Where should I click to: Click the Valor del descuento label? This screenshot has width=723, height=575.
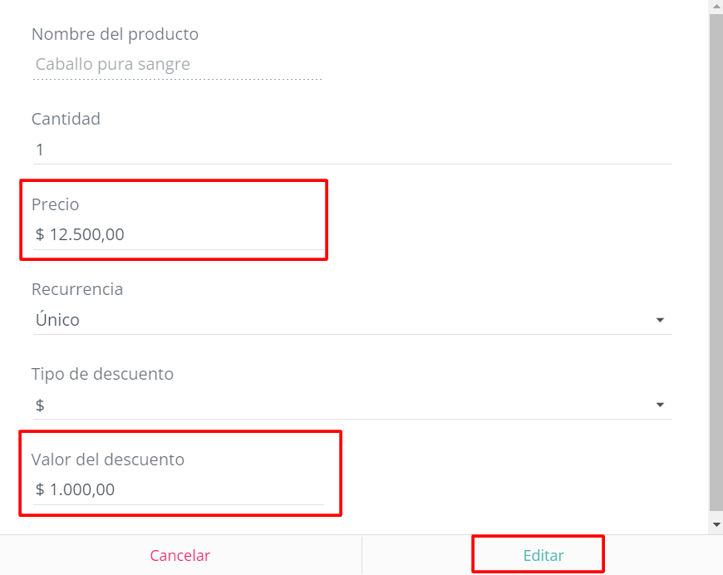(x=108, y=460)
